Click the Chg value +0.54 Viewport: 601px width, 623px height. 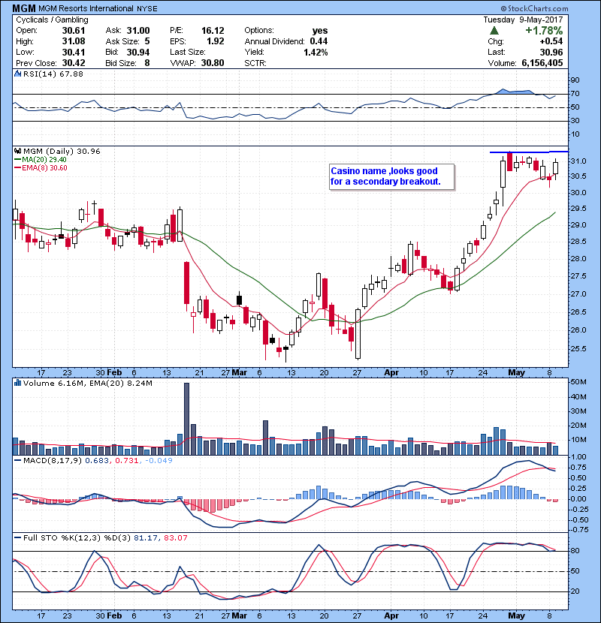(551, 41)
